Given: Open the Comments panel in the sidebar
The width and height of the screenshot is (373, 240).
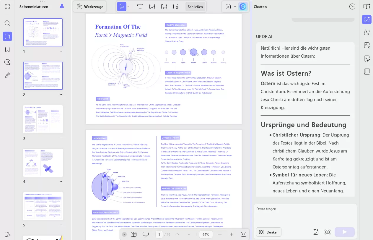Looking at the screenshot, I should 7,62.
